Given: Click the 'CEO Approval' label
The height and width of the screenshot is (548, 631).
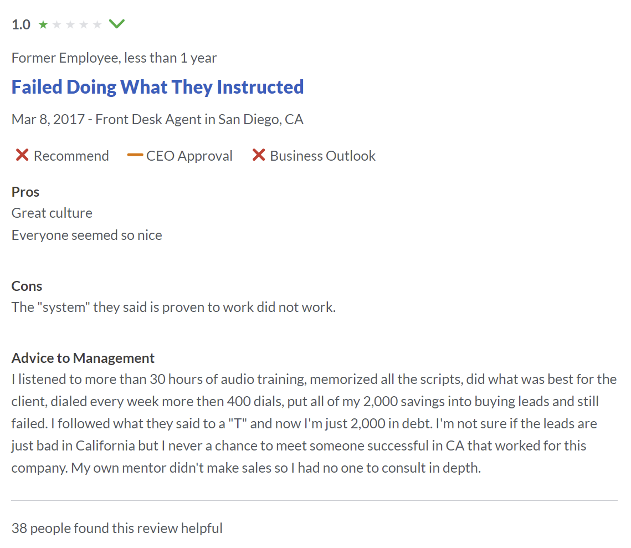Looking at the screenshot, I should point(189,156).
